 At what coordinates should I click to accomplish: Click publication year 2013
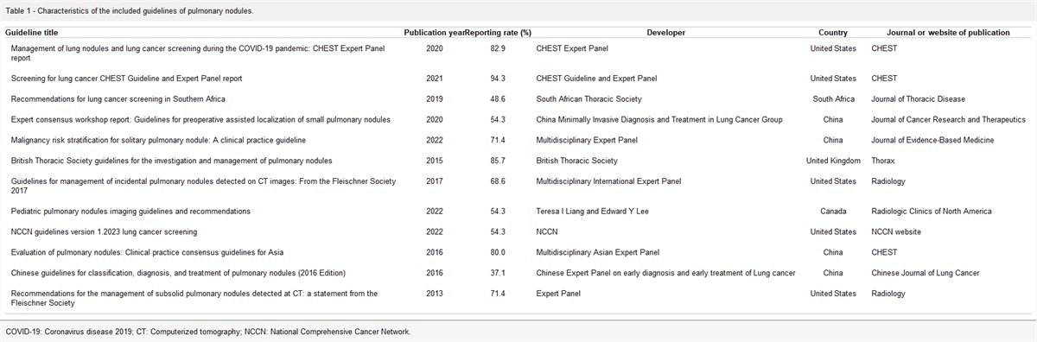[x=435, y=294]
